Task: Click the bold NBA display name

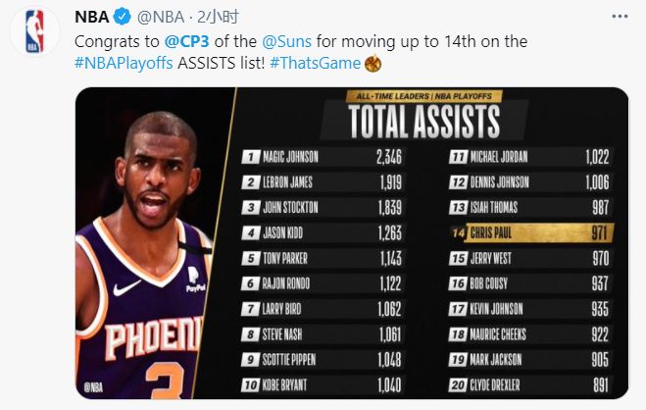Action: [93, 18]
